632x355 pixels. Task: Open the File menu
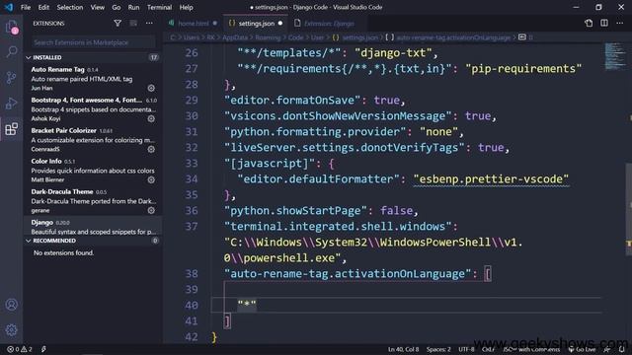tap(26, 7)
